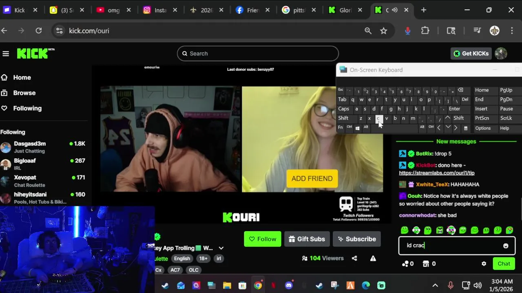Image resolution: width=522 pixels, height=293 pixels.
Task: Insert the first green emote in chat row
Action: (405, 230)
